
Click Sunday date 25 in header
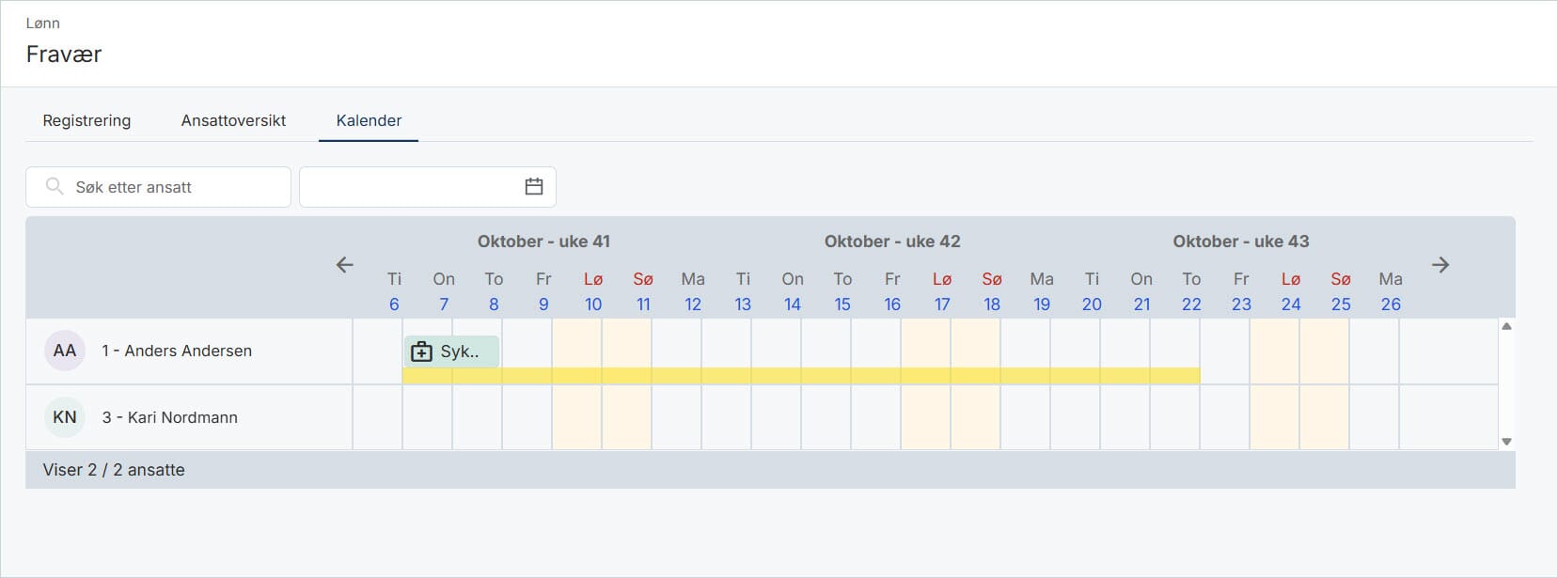1341,305
